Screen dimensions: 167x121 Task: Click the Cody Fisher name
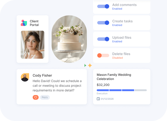tap(42, 75)
